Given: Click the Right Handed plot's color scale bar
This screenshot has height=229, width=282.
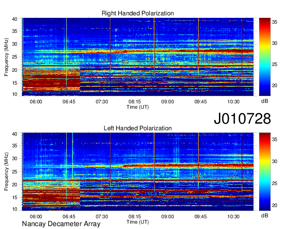Looking at the screenshot, I should click(265, 57).
